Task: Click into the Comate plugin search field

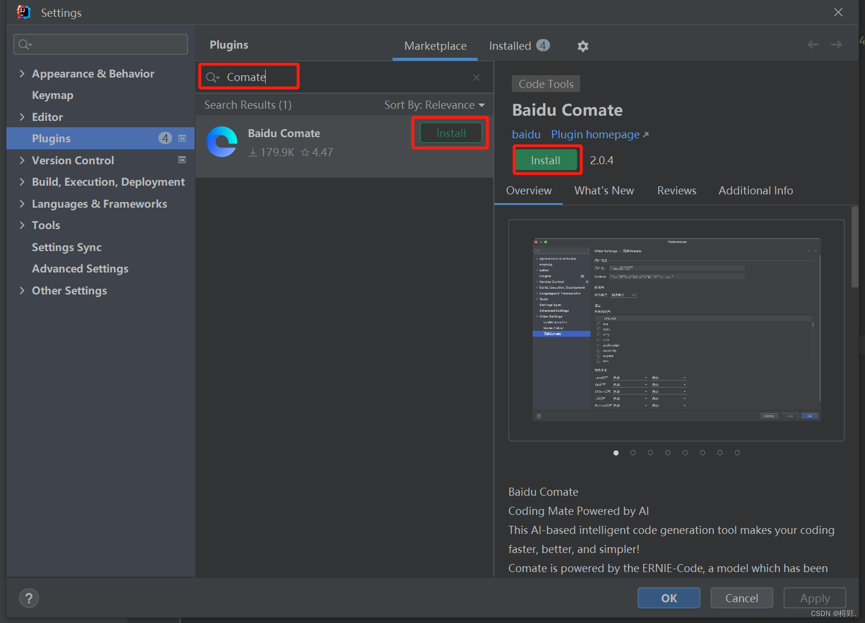Action: pos(346,77)
